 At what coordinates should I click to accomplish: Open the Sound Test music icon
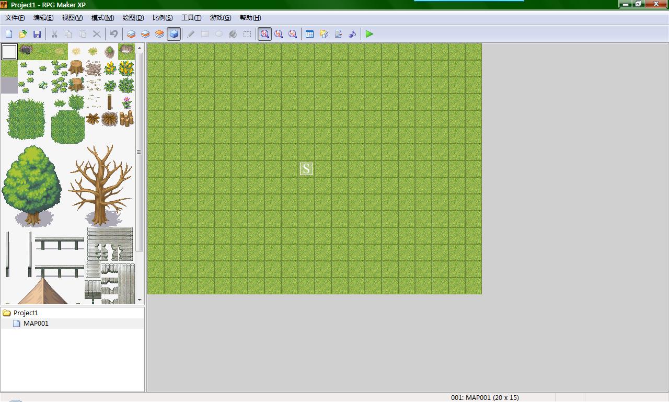(352, 34)
